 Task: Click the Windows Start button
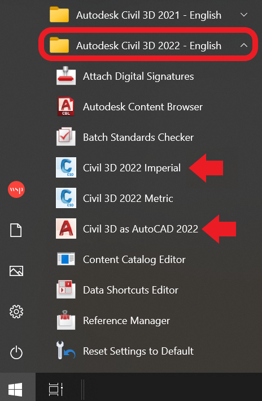pos(15,390)
